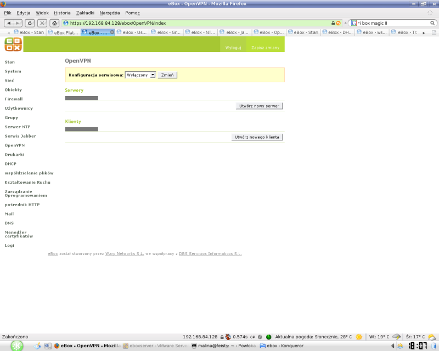Screen dimensions: 439x351
Task: Click Utwórz nowego klienta button
Action: pos(257,137)
